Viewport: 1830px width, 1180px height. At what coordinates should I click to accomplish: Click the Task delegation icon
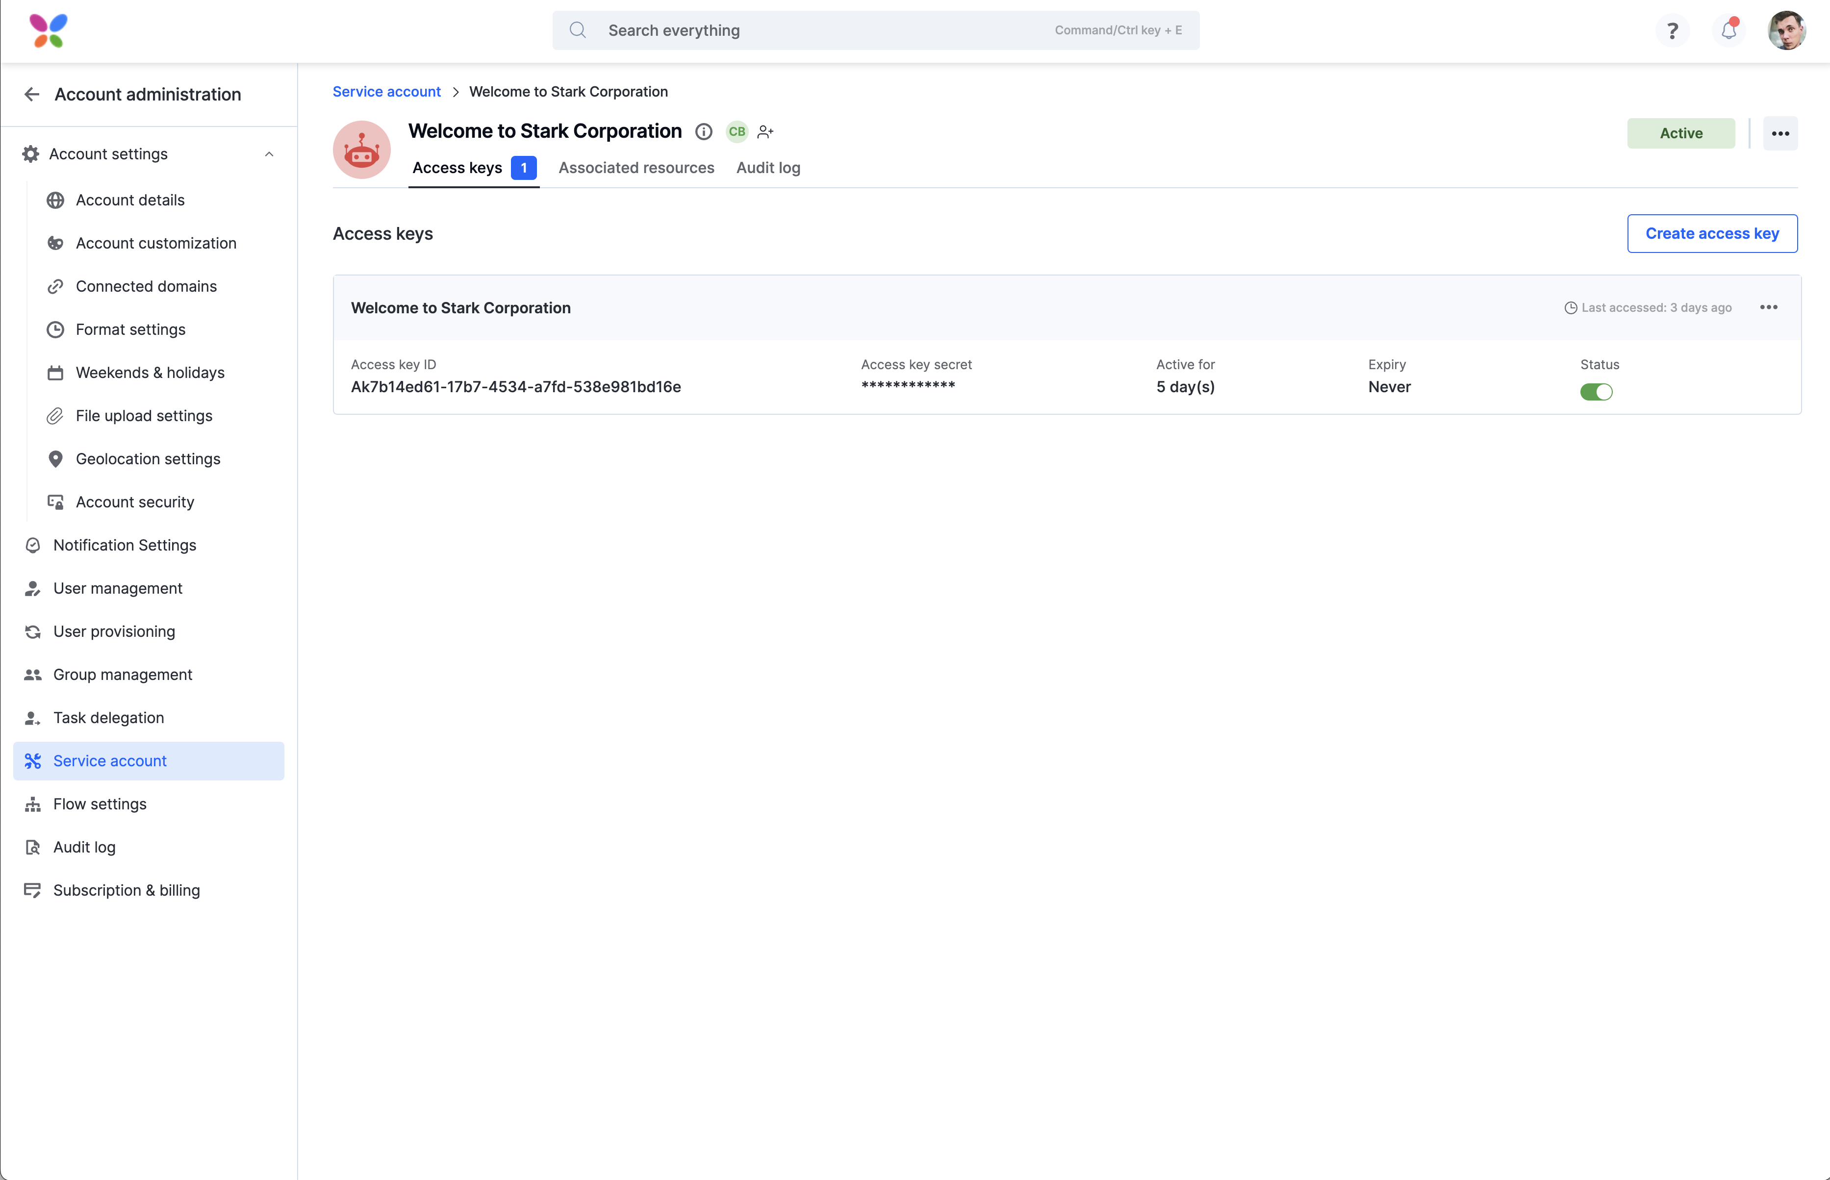point(33,718)
